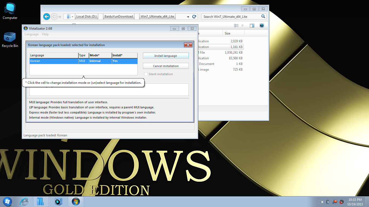The height and width of the screenshot is (207, 369).
Task: Click taskbar clock 10:33 PM
Action: coord(355,202)
